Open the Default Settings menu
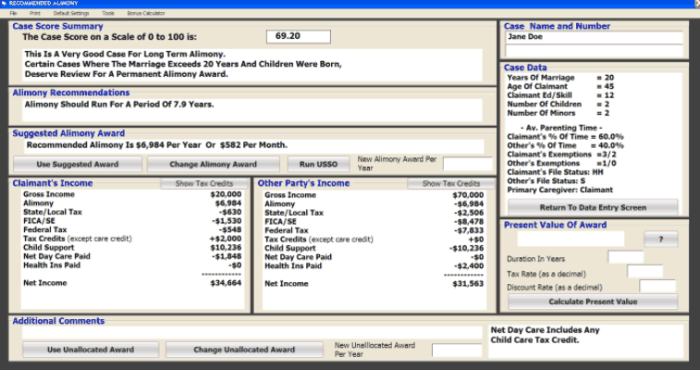700x370 pixels. click(x=71, y=14)
